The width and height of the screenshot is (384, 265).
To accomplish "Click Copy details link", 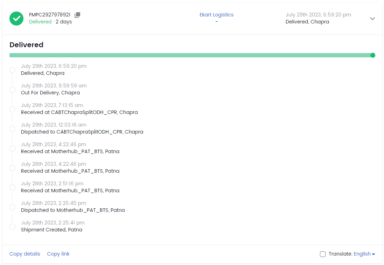I will (x=25, y=254).
